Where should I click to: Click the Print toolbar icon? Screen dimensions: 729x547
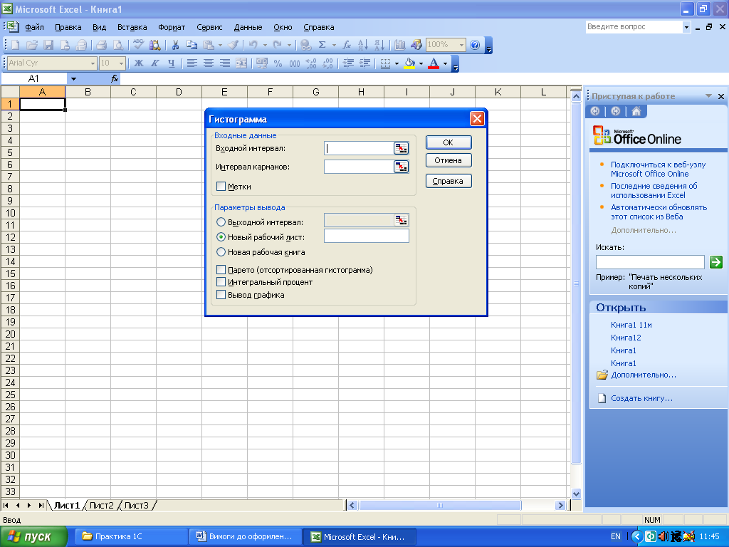click(x=102, y=45)
